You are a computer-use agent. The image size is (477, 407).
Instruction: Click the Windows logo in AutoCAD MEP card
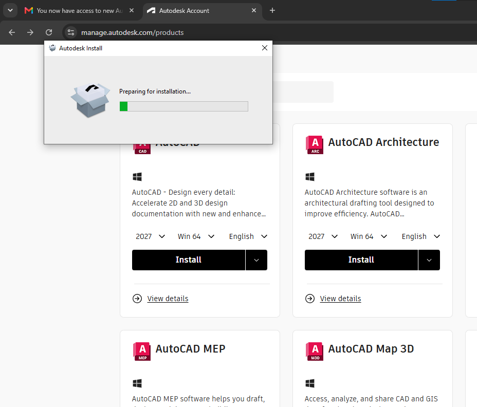137,383
